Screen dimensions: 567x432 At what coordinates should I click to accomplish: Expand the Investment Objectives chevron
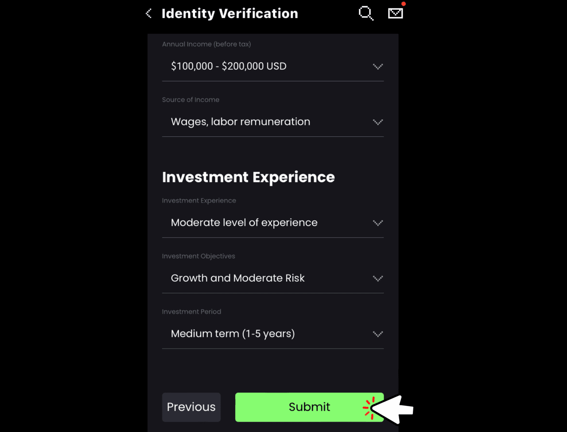(x=378, y=278)
